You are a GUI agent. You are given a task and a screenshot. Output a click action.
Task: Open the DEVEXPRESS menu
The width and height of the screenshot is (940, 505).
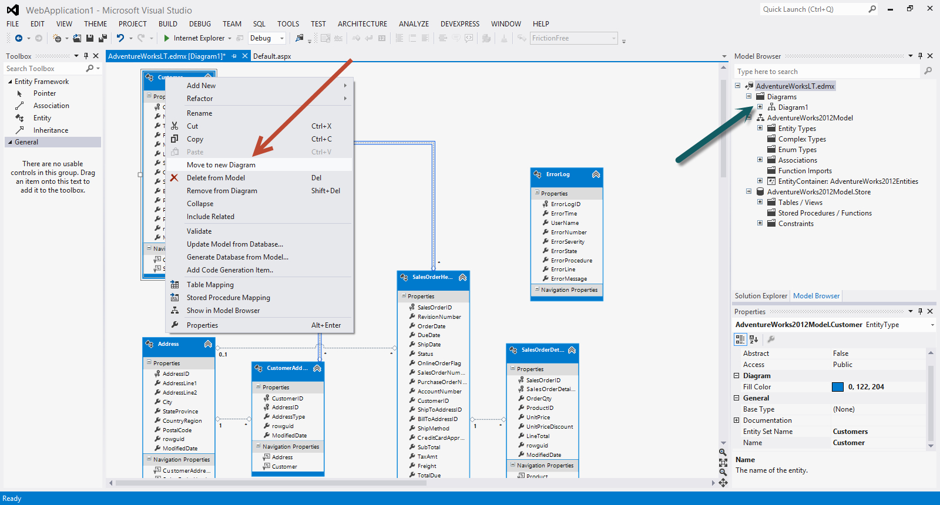point(460,24)
